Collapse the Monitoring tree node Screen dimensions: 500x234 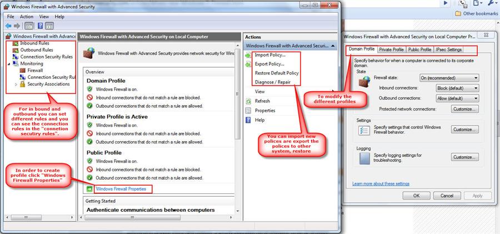(9, 64)
